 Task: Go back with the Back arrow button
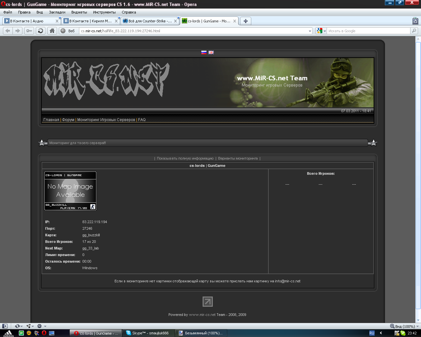pos(8,31)
